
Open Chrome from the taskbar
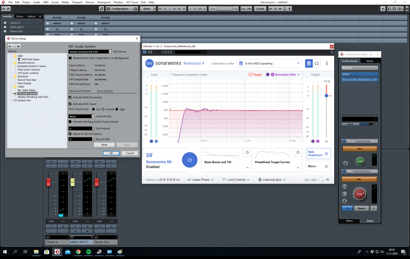tap(78, 252)
